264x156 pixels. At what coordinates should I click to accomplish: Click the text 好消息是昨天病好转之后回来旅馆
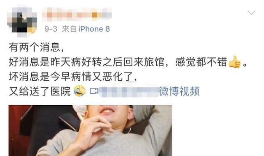pyautogui.click(x=87, y=62)
